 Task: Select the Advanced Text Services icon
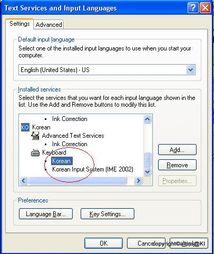pos(35,136)
